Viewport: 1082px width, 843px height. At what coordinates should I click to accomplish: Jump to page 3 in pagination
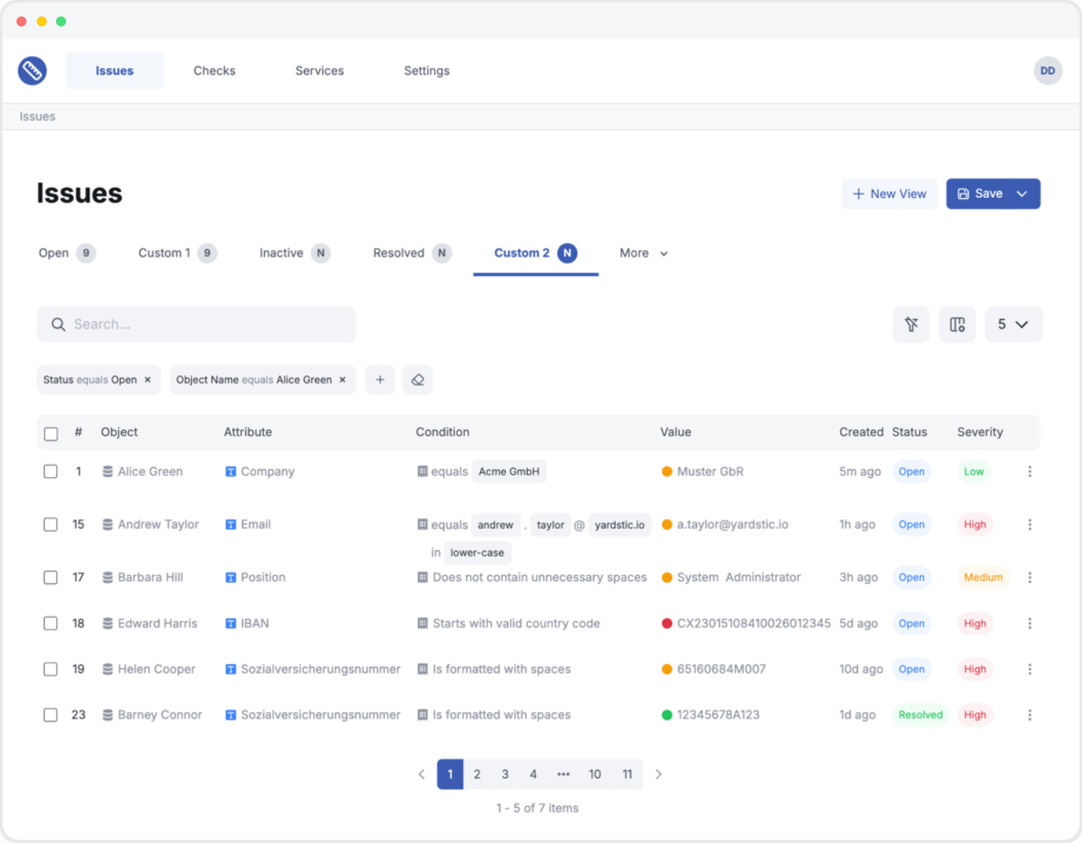[505, 774]
